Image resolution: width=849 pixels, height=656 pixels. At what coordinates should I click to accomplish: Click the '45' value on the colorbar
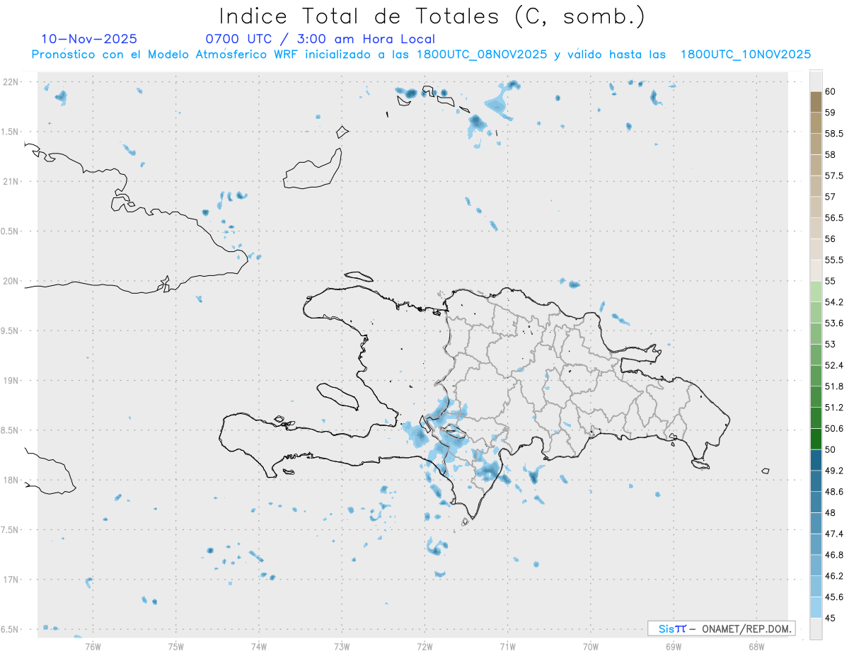(831, 618)
